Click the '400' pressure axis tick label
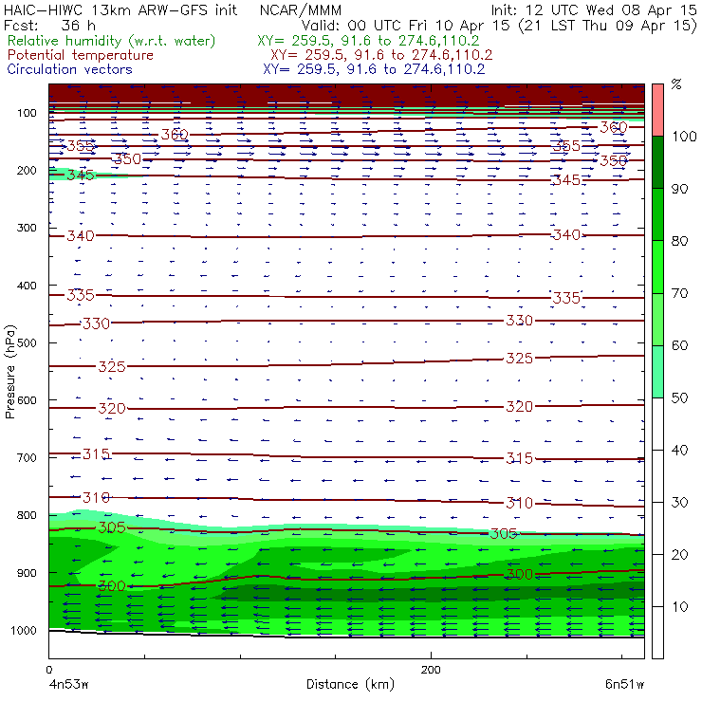This screenshot has height=702, width=702. pos(27,286)
